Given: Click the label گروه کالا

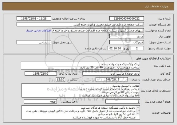Looking at the screenshot, I should pyautogui.click(x=165, y=74).
